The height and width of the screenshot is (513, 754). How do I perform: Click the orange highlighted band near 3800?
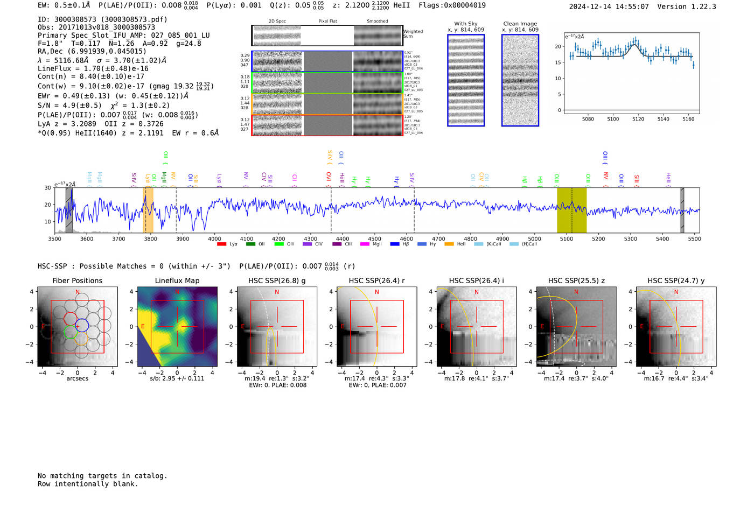click(148, 210)
